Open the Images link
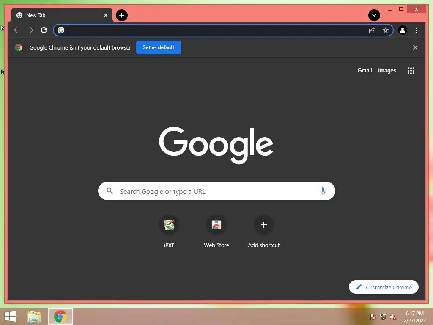The image size is (433, 325). pyautogui.click(x=387, y=71)
